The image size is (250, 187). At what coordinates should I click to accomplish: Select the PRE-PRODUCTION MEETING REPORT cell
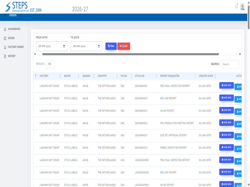point(177,123)
